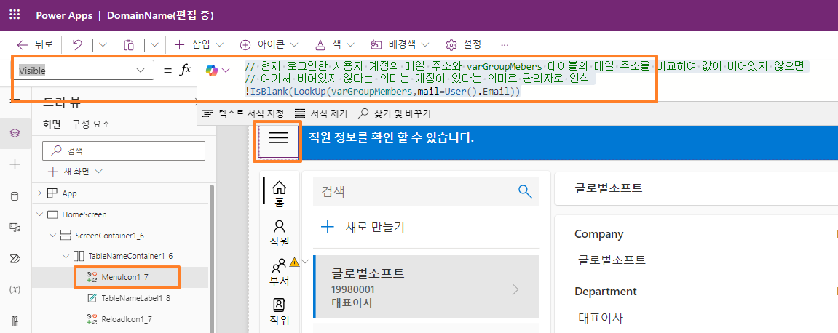Switch to the 구성 요소 tab
The height and width of the screenshot is (333, 838).
pos(91,124)
